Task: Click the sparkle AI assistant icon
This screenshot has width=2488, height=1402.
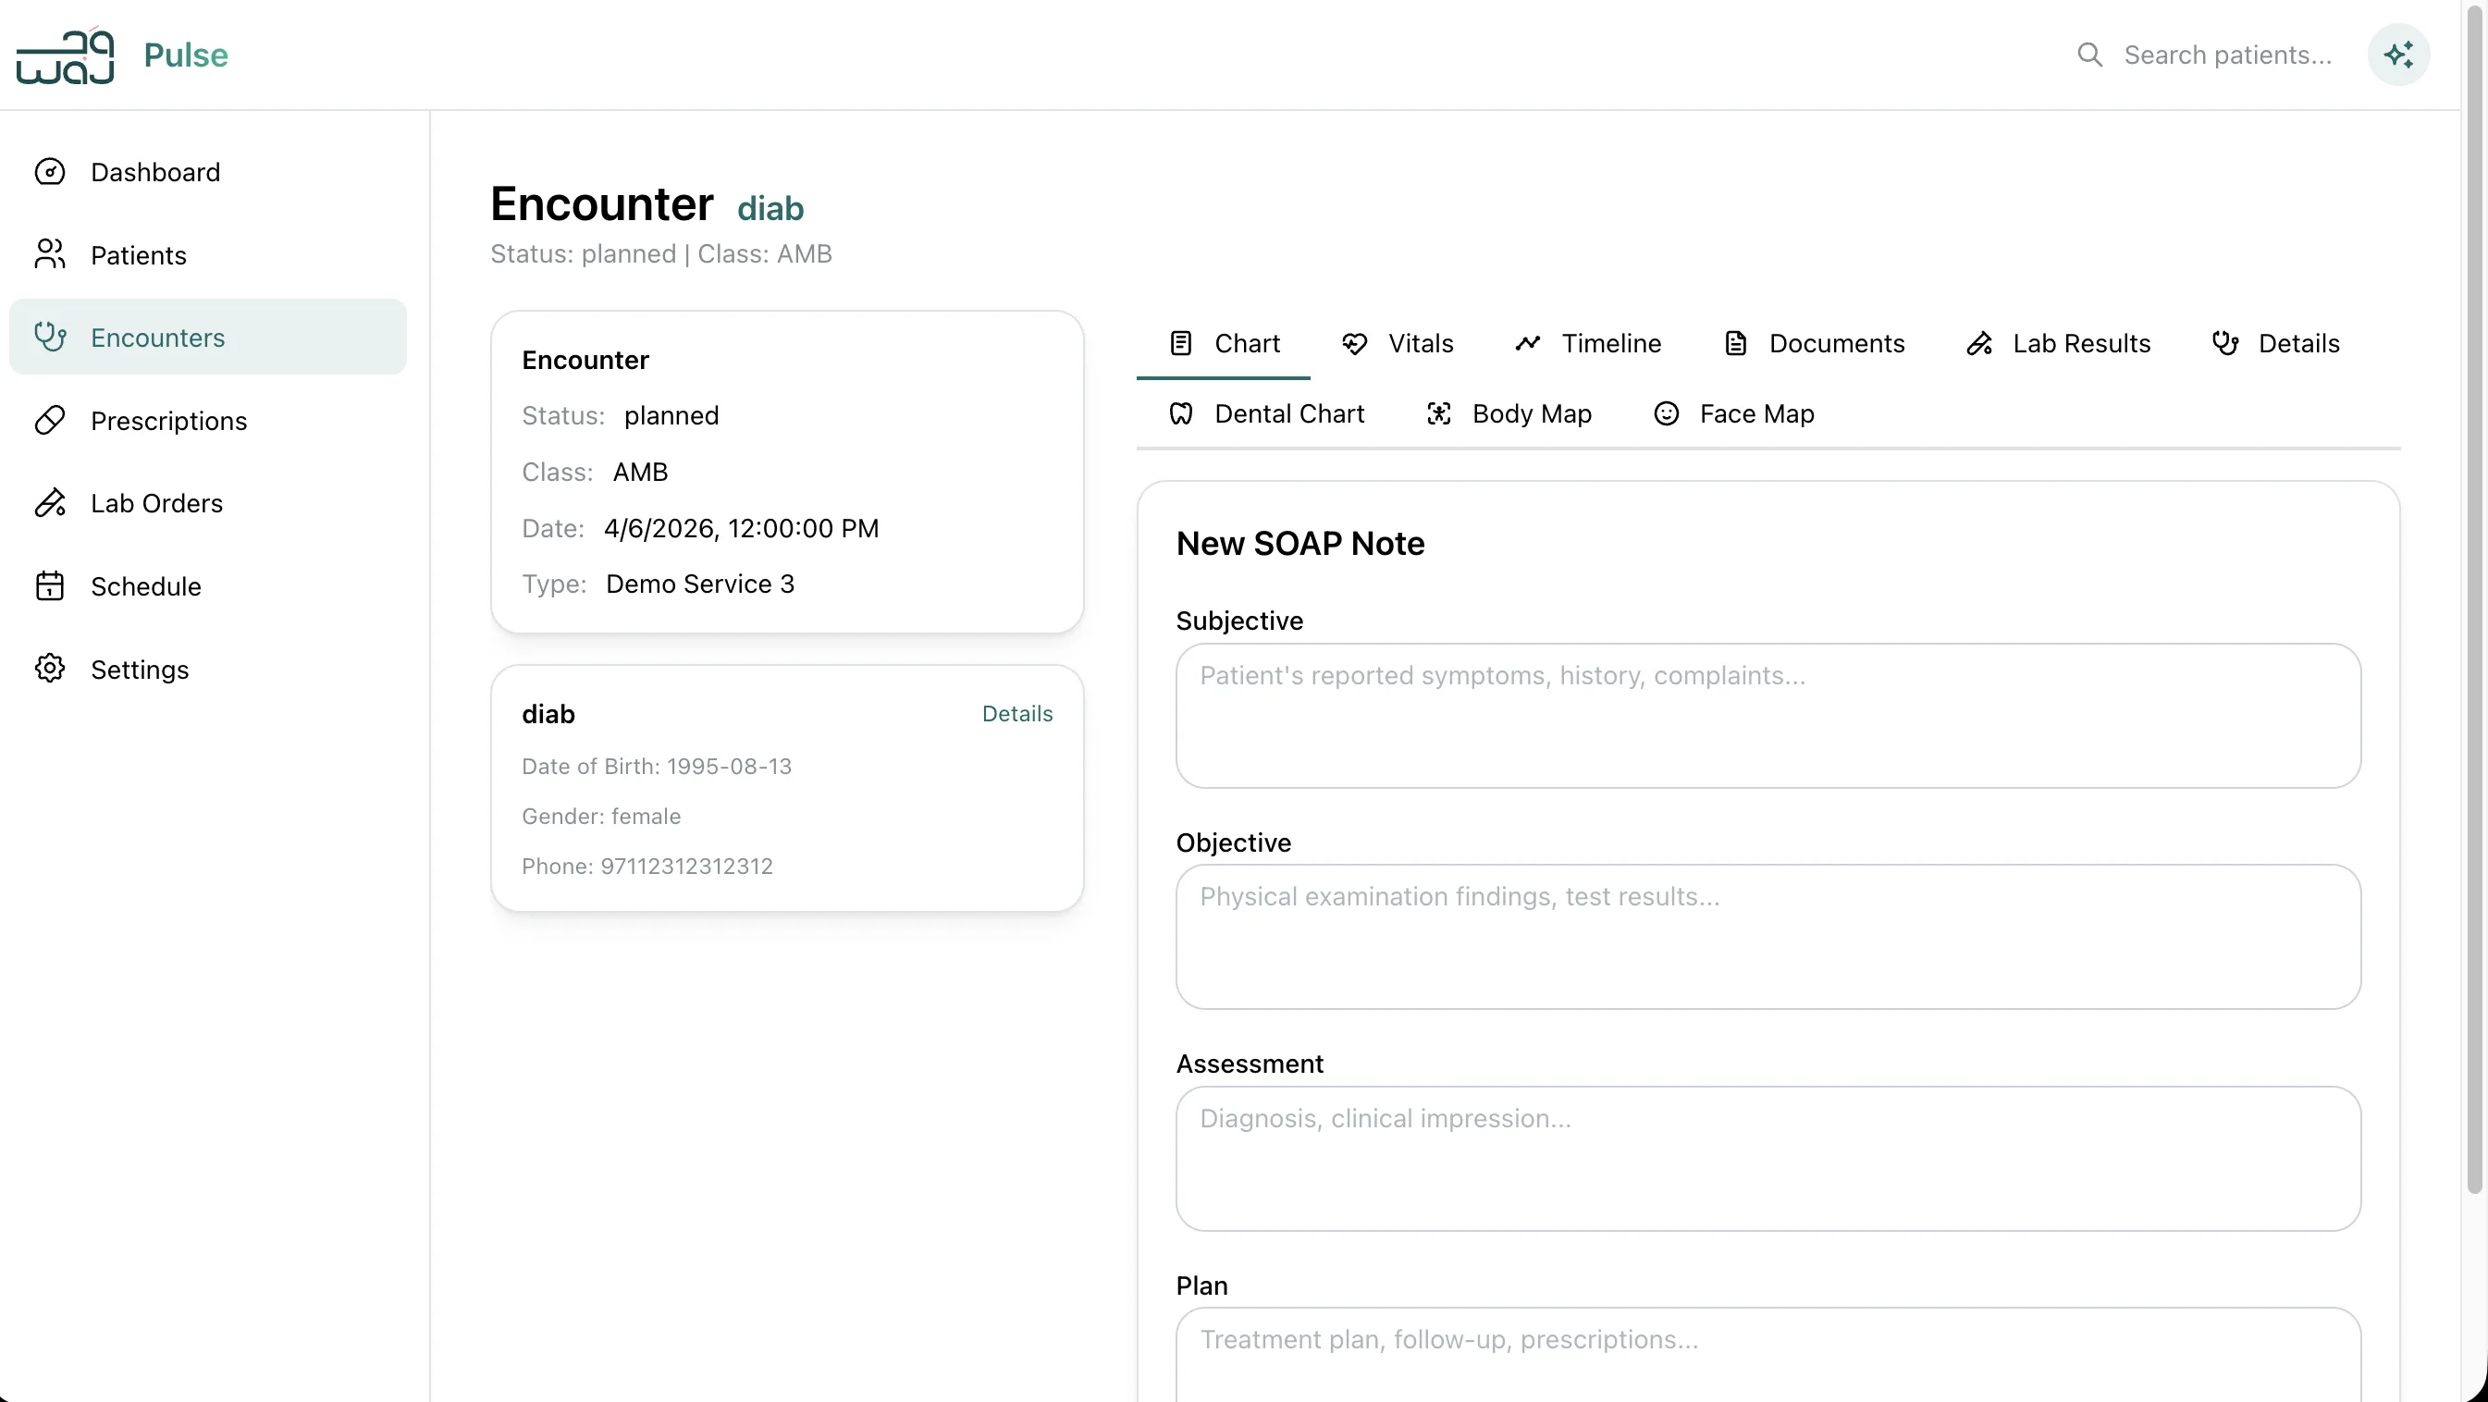Action: tap(2398, 55)
